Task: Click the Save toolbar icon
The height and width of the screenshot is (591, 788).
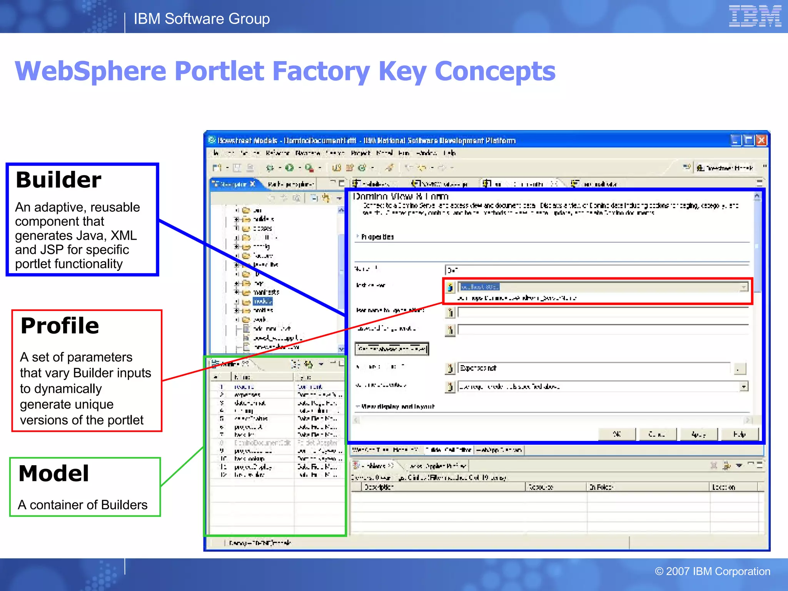Action: pyautogui.click(x=237, y=168)
